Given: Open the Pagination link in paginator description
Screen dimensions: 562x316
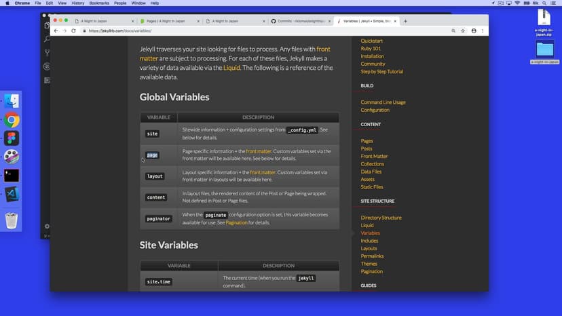Looking at the screenshot, I should (236, 222).
